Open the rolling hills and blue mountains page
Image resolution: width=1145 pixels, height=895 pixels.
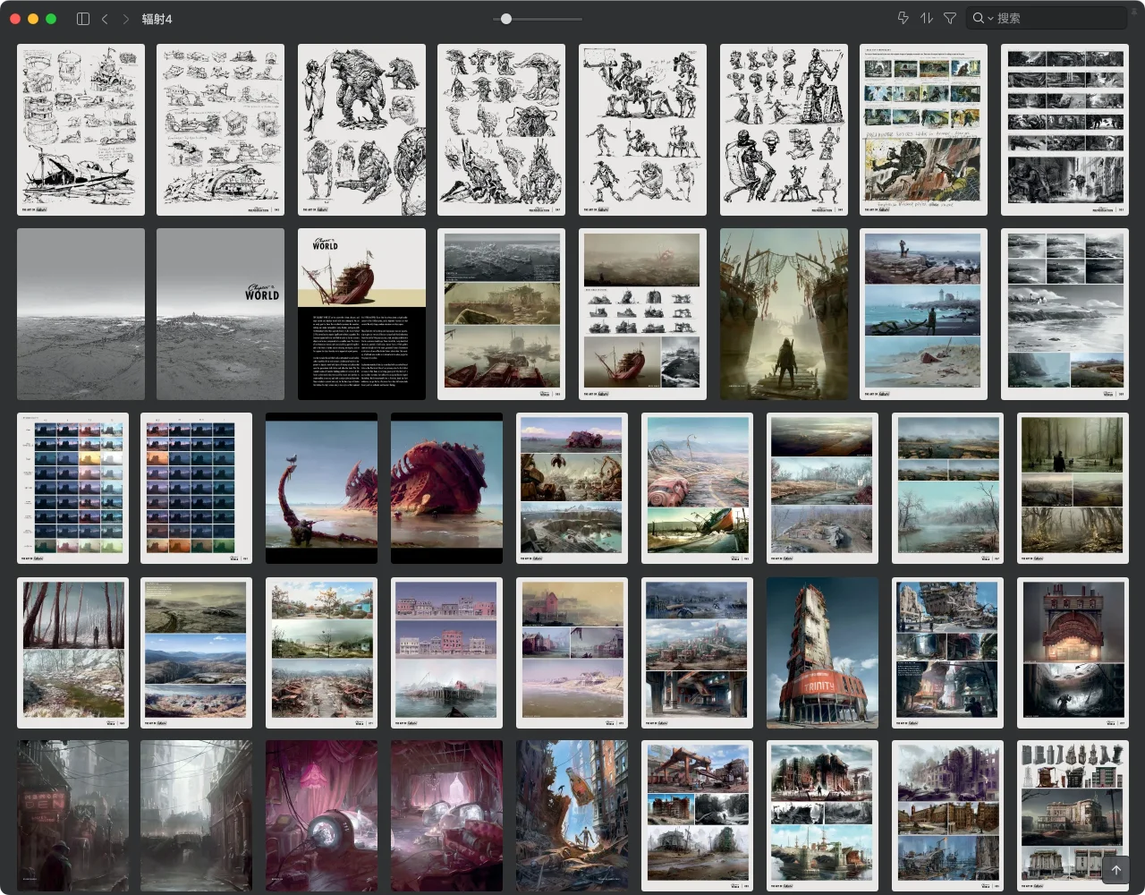tap(196, 652)
